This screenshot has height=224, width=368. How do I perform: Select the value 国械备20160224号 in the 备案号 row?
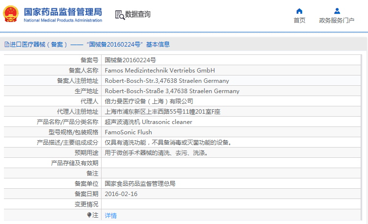(130, 60)
